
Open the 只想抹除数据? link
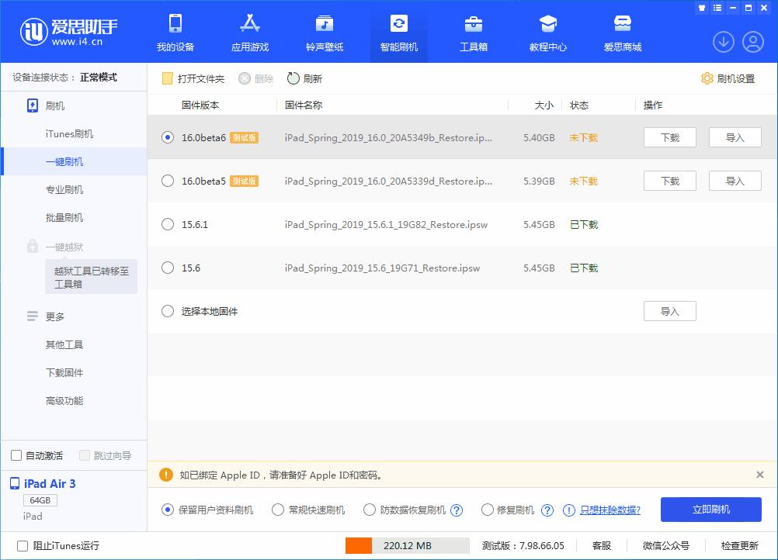tap(610, 510)
